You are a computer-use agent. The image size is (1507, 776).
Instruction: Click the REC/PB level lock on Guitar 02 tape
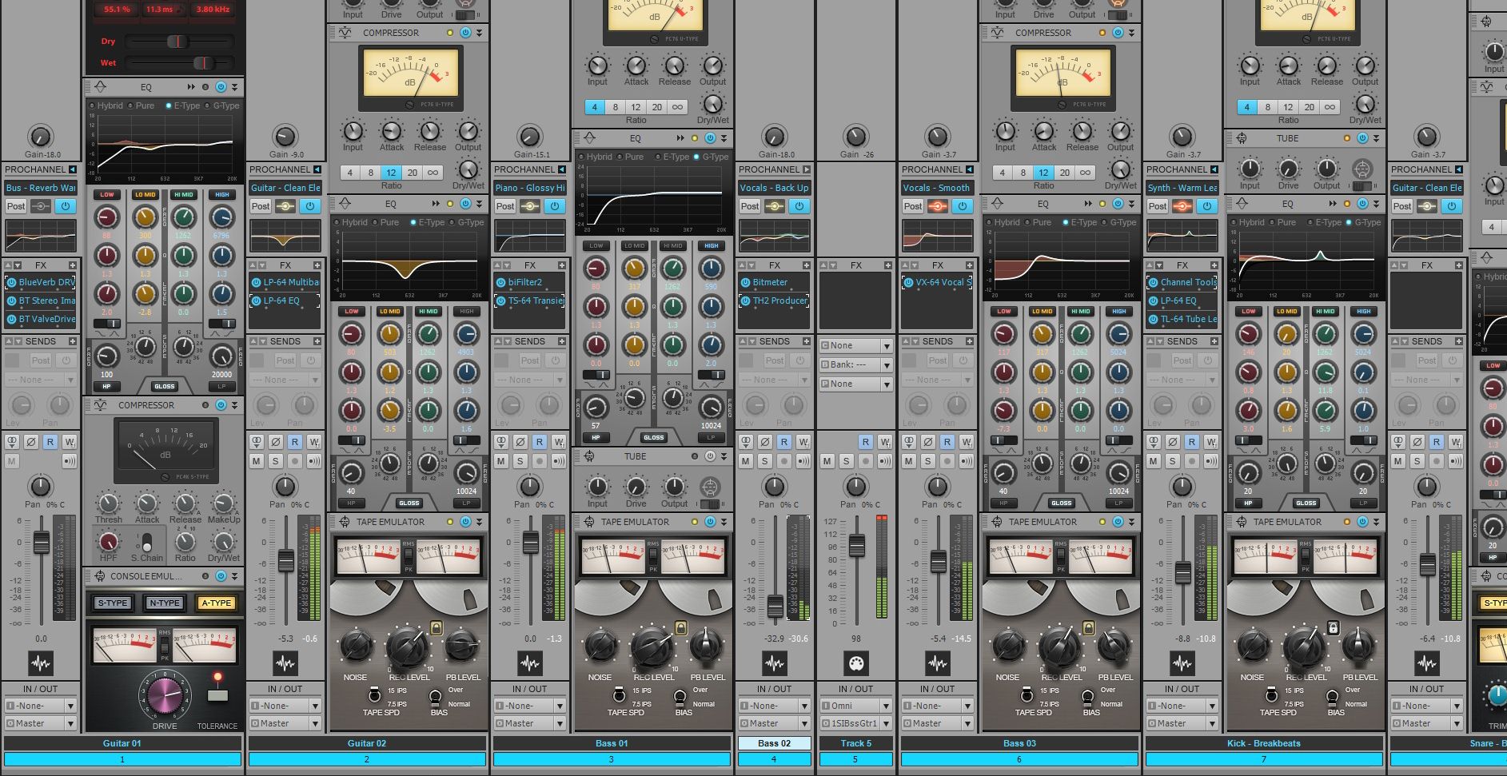(x=437, y=628)
